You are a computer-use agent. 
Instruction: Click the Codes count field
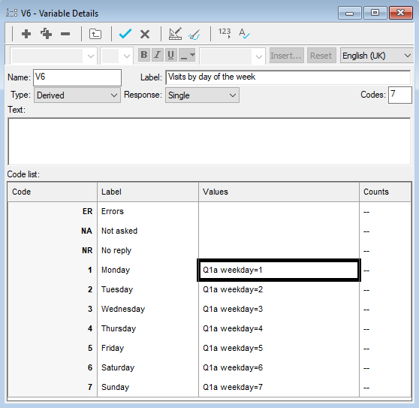[399, 95]
